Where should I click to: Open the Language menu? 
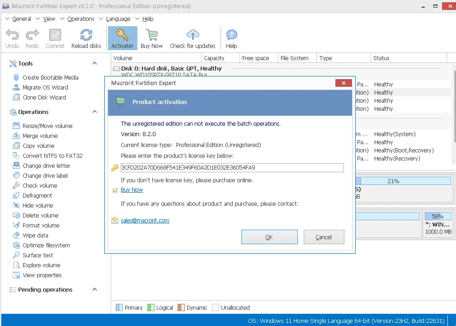(x=118, y=19)
